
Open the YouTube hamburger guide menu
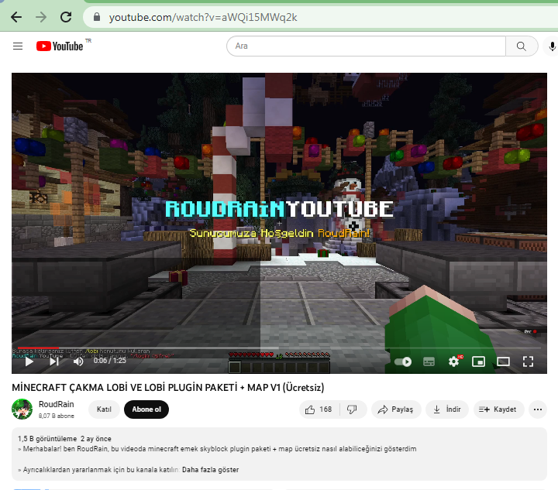[x=18, y=46]
